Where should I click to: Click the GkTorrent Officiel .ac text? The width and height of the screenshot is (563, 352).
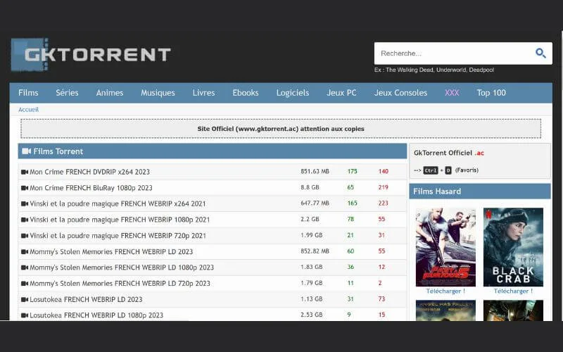(x=449, y=153)
